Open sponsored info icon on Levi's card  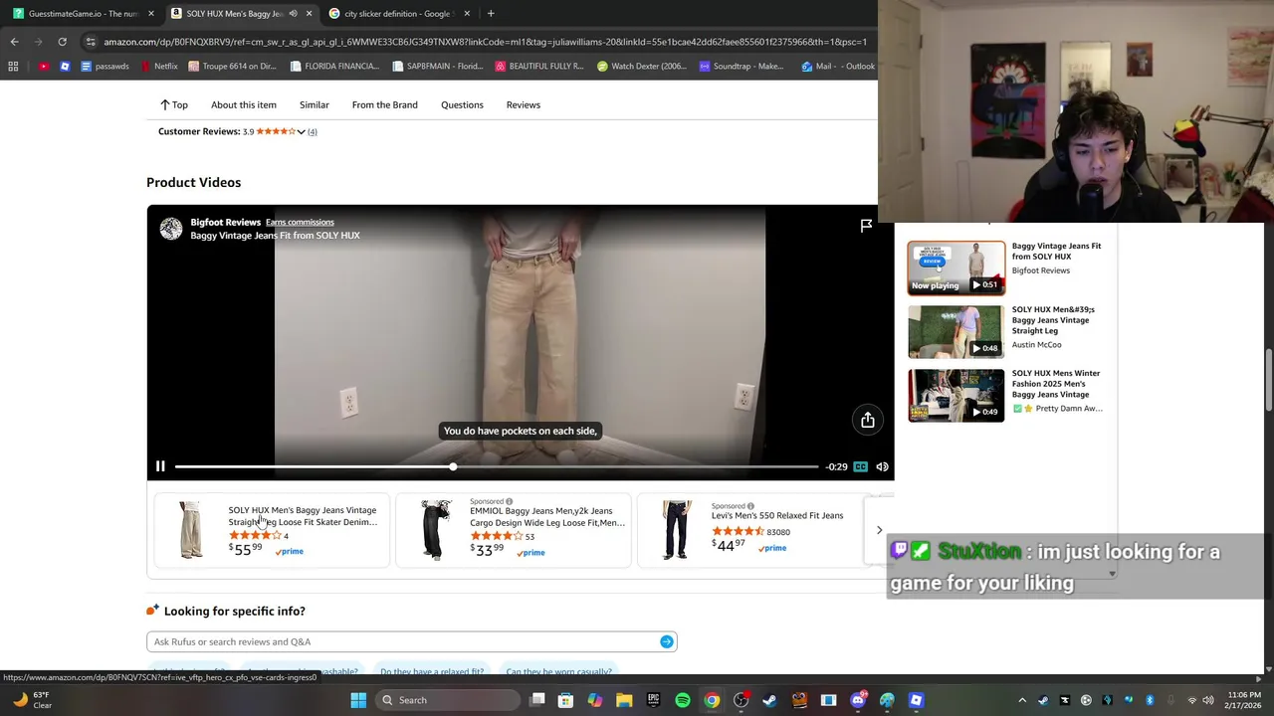750,506
